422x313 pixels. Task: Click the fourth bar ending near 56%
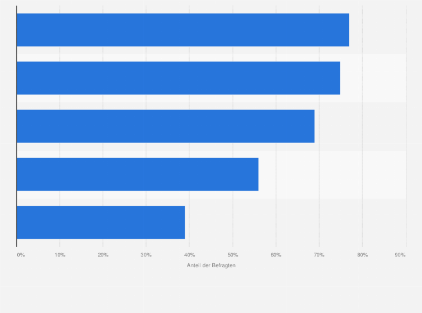[x=138, y=174]
